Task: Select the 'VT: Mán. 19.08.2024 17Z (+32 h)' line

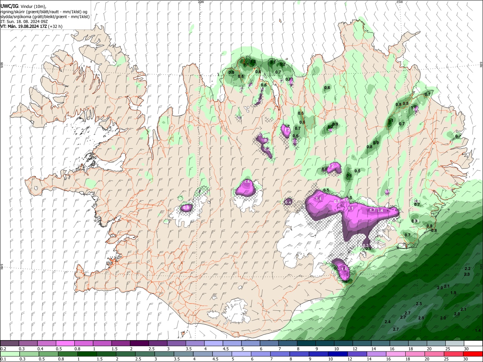Action: point(31,26)
